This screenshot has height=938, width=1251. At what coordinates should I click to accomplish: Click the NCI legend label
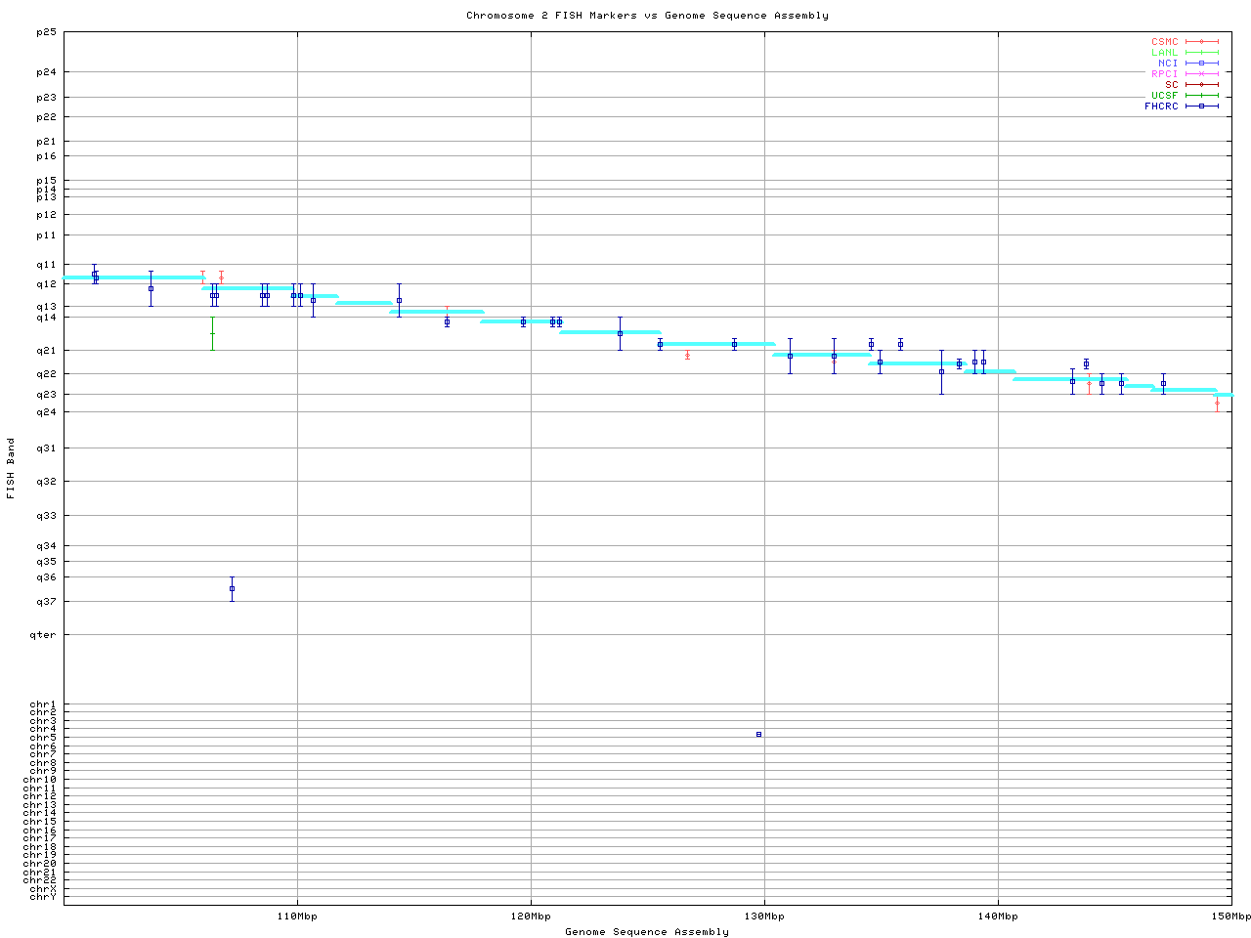click(x=1168, y=64)
